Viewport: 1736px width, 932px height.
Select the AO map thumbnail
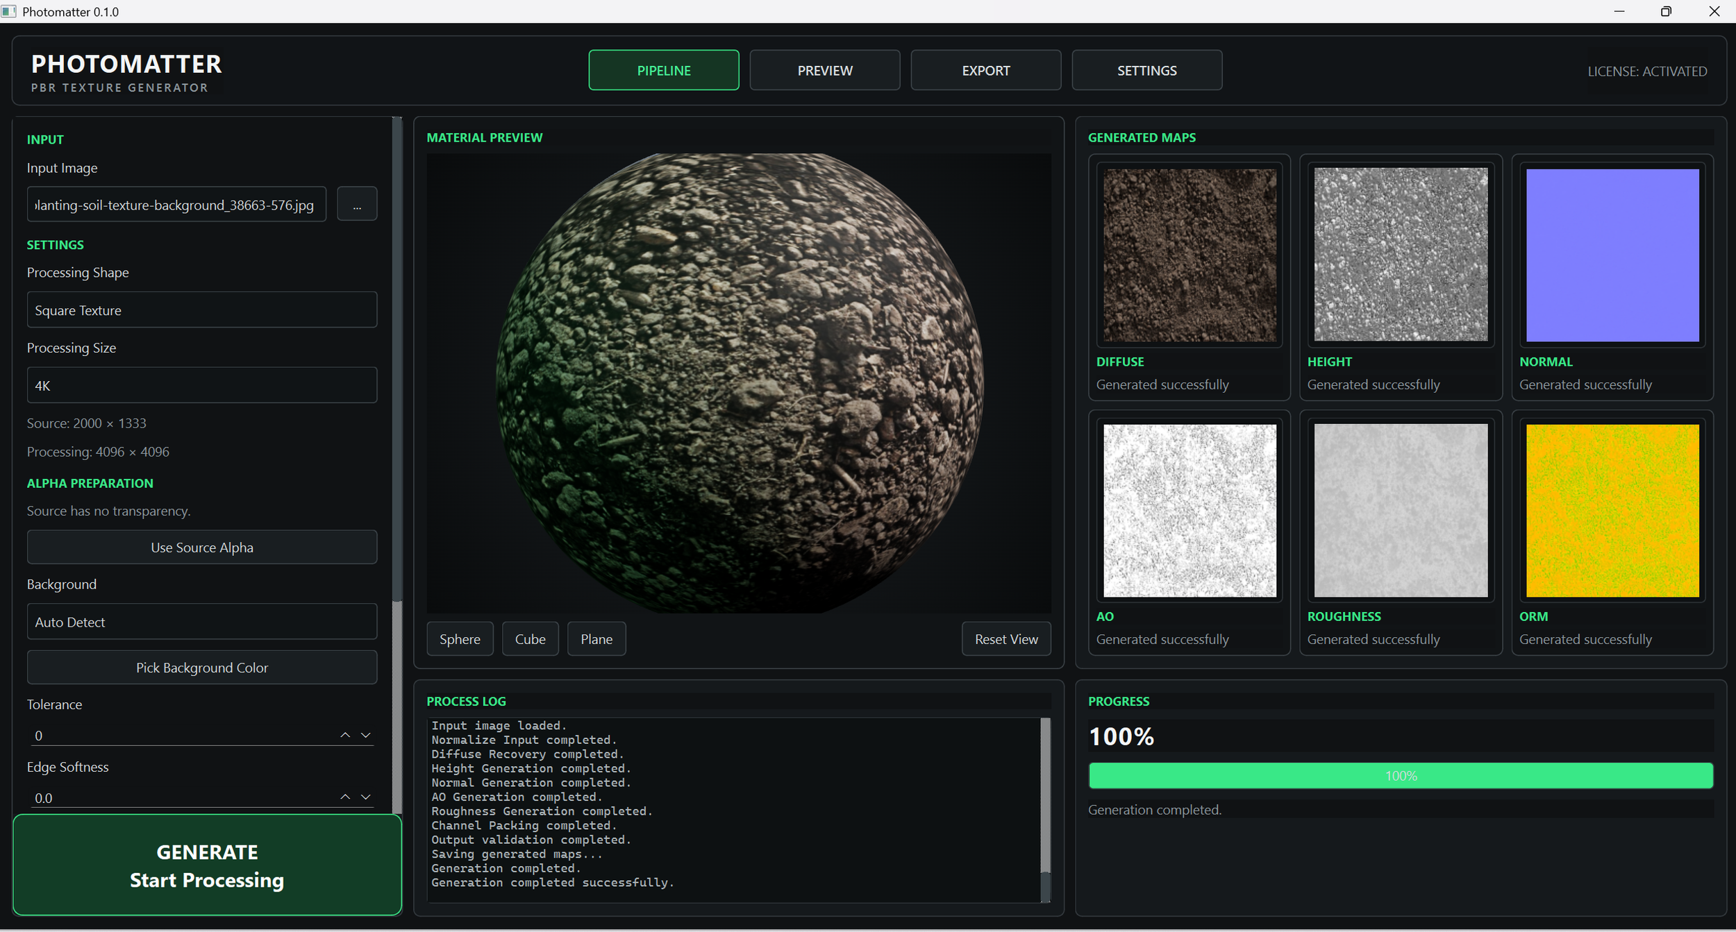[x=1190, y=510]
